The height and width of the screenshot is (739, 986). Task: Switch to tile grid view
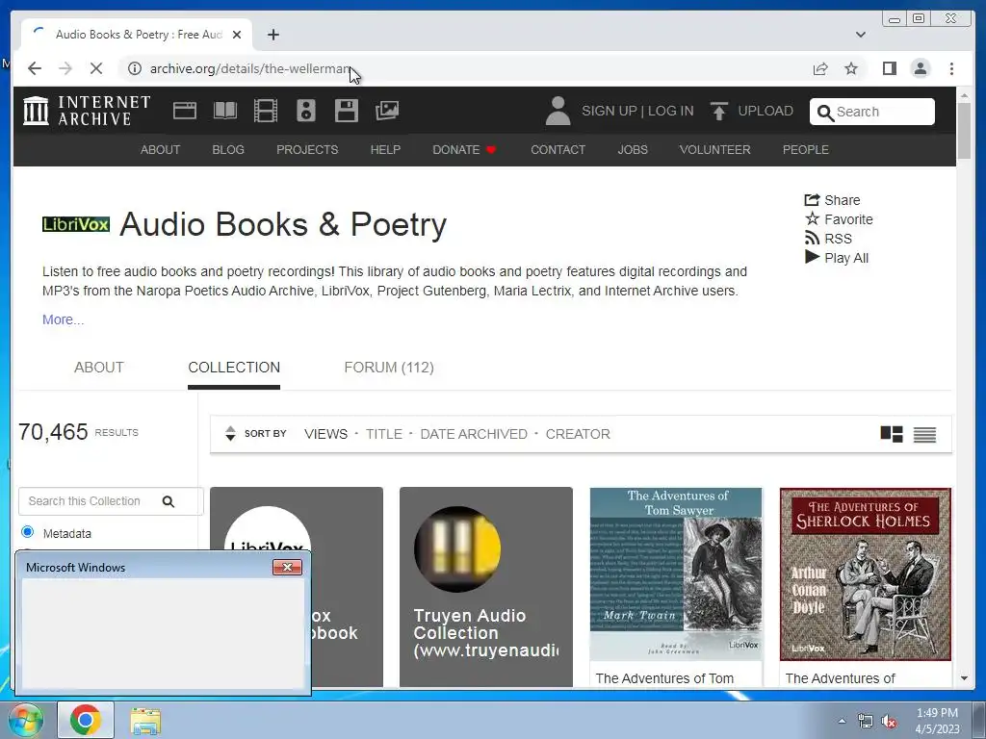tap(891, 434)
